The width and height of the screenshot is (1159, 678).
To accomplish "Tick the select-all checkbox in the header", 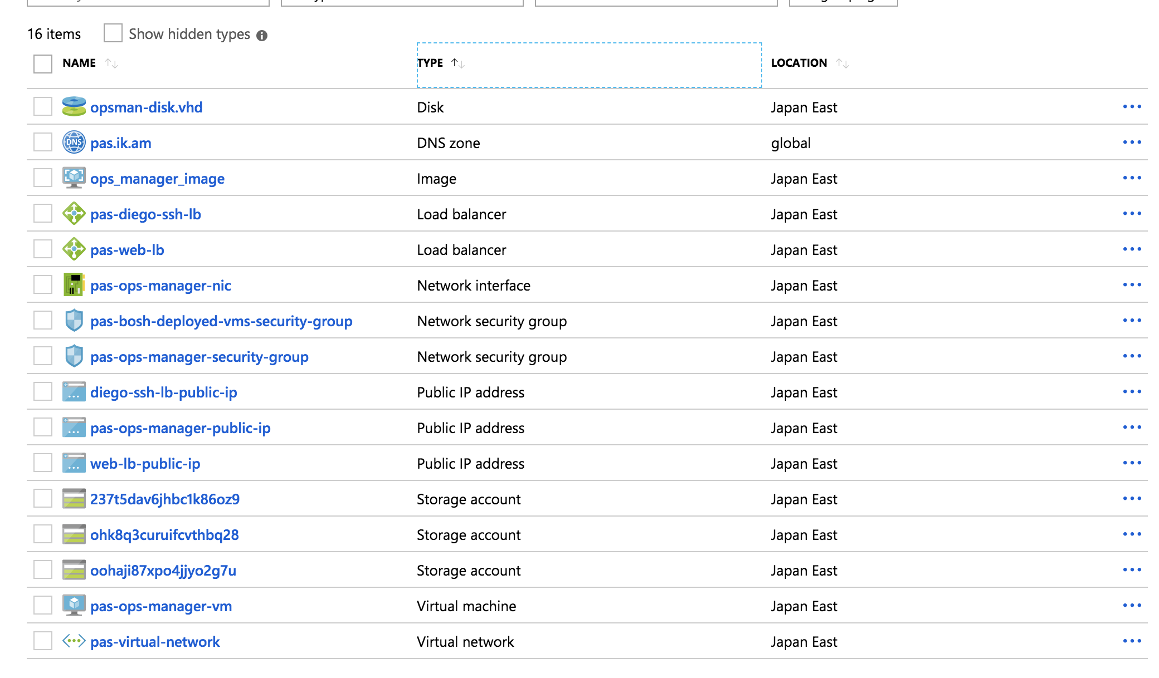I will tap(43, 63).
